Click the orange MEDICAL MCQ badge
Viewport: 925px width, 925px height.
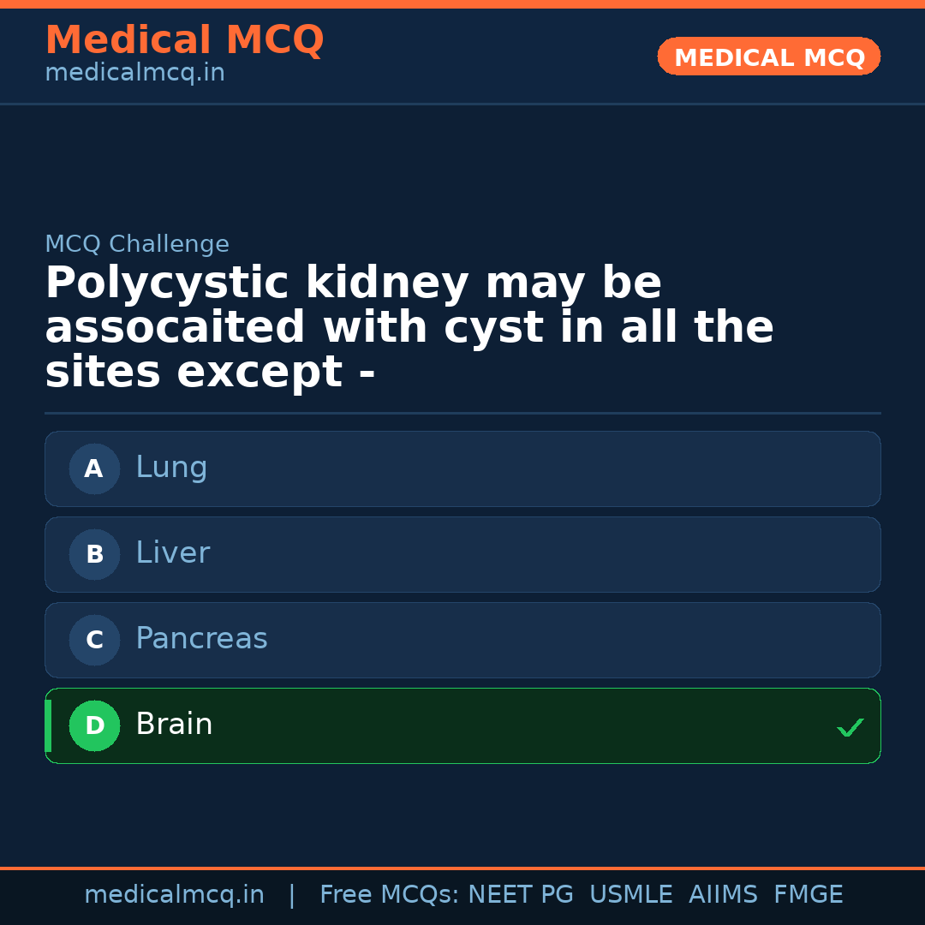coord(768,57)
